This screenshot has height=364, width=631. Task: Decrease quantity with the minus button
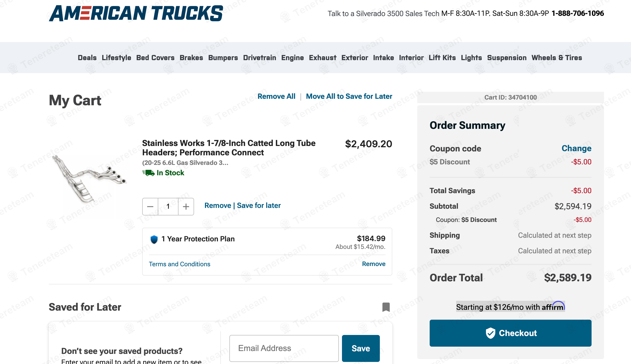(x=150, y=207)
